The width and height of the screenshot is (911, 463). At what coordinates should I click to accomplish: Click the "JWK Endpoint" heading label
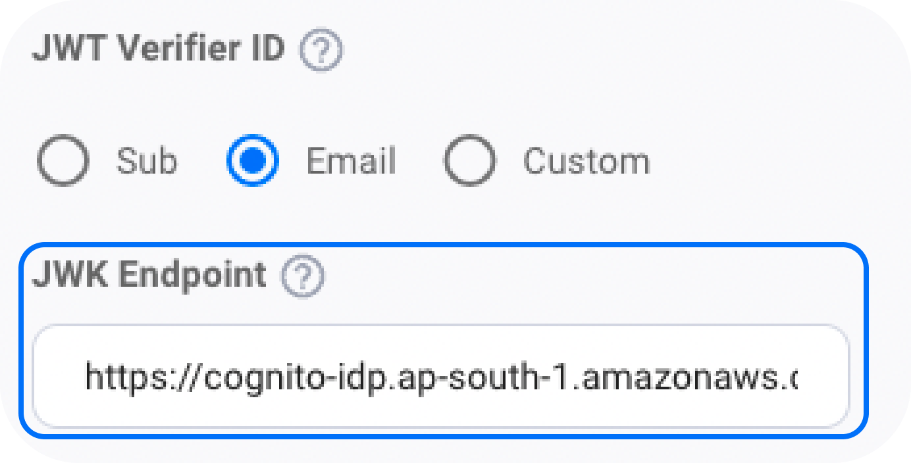pos(149,275)
